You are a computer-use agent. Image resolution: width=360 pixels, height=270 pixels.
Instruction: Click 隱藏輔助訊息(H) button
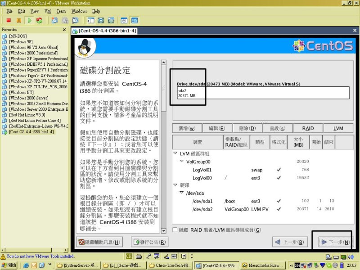[99, 242]
